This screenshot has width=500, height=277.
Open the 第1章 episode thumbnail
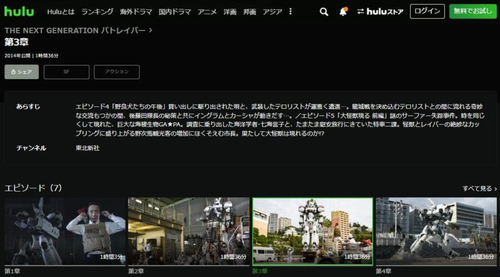[x=65, y=231]
